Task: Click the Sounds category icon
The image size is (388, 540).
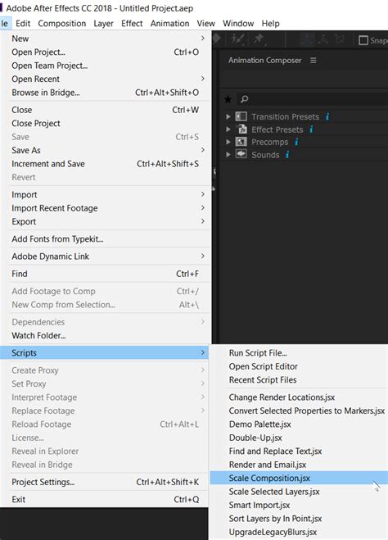Action: click(x=241, y=154)
